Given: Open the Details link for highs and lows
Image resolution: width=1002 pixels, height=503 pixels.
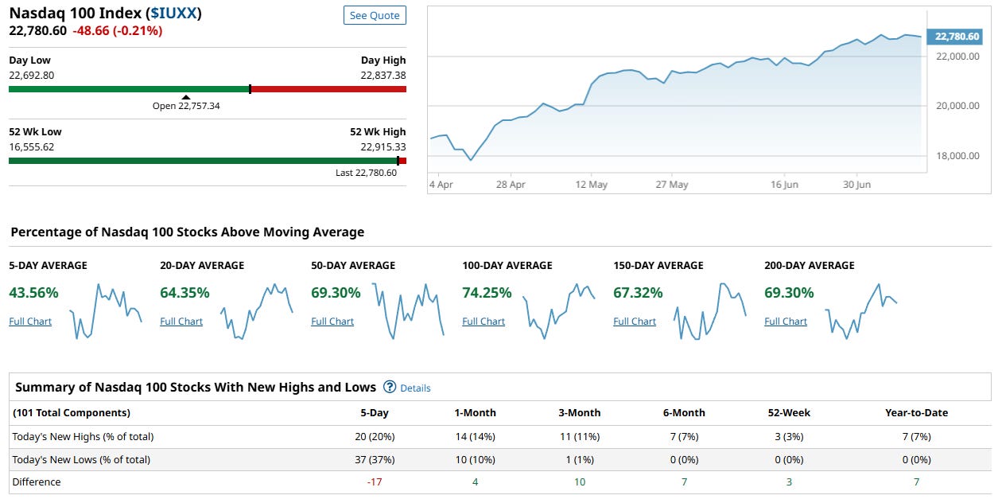Looking at the screenshot, I should [415, 388].
